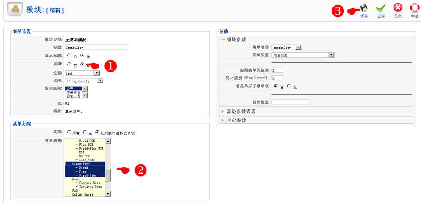
Task: Expand the 高级参数设置 section
Action: 316,111
